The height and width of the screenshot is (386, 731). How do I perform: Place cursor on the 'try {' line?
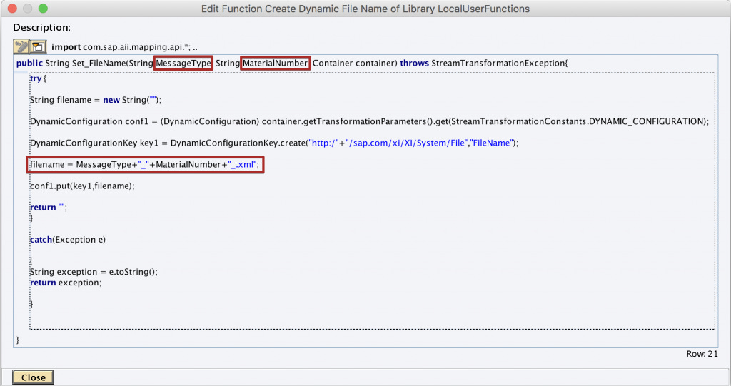[x=39, y=78]
